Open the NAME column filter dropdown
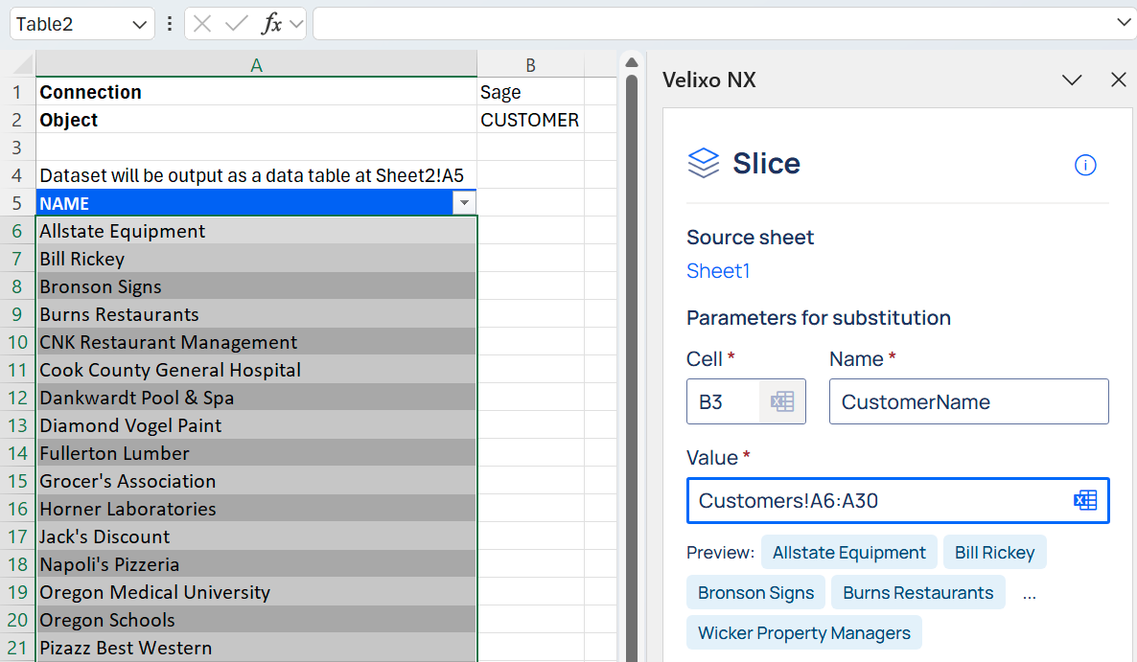The width and height of the screenshot is (1137, 662). 464,203
